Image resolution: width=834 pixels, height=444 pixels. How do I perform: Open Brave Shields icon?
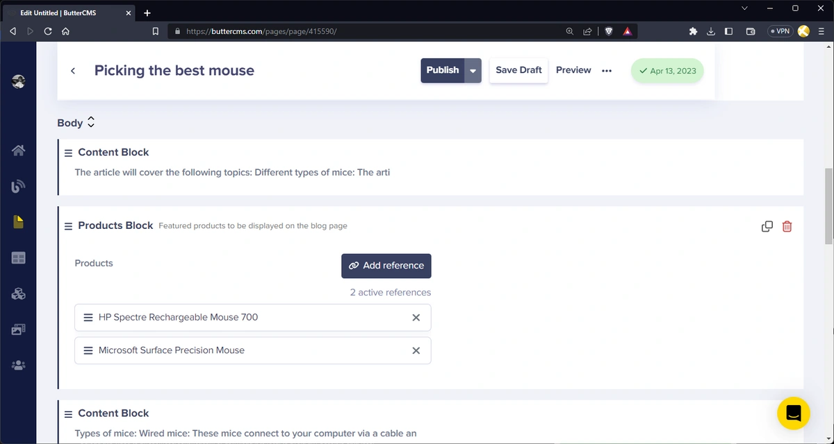pos(609,31)
